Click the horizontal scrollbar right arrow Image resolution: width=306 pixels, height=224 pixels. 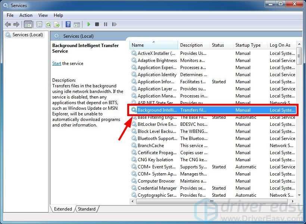click(293, 201)
